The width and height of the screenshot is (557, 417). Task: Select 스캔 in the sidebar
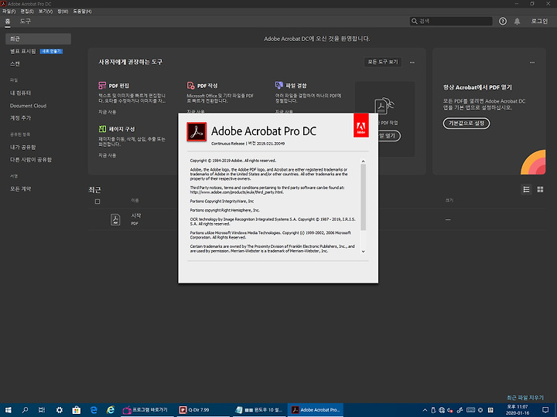point(15,64)
